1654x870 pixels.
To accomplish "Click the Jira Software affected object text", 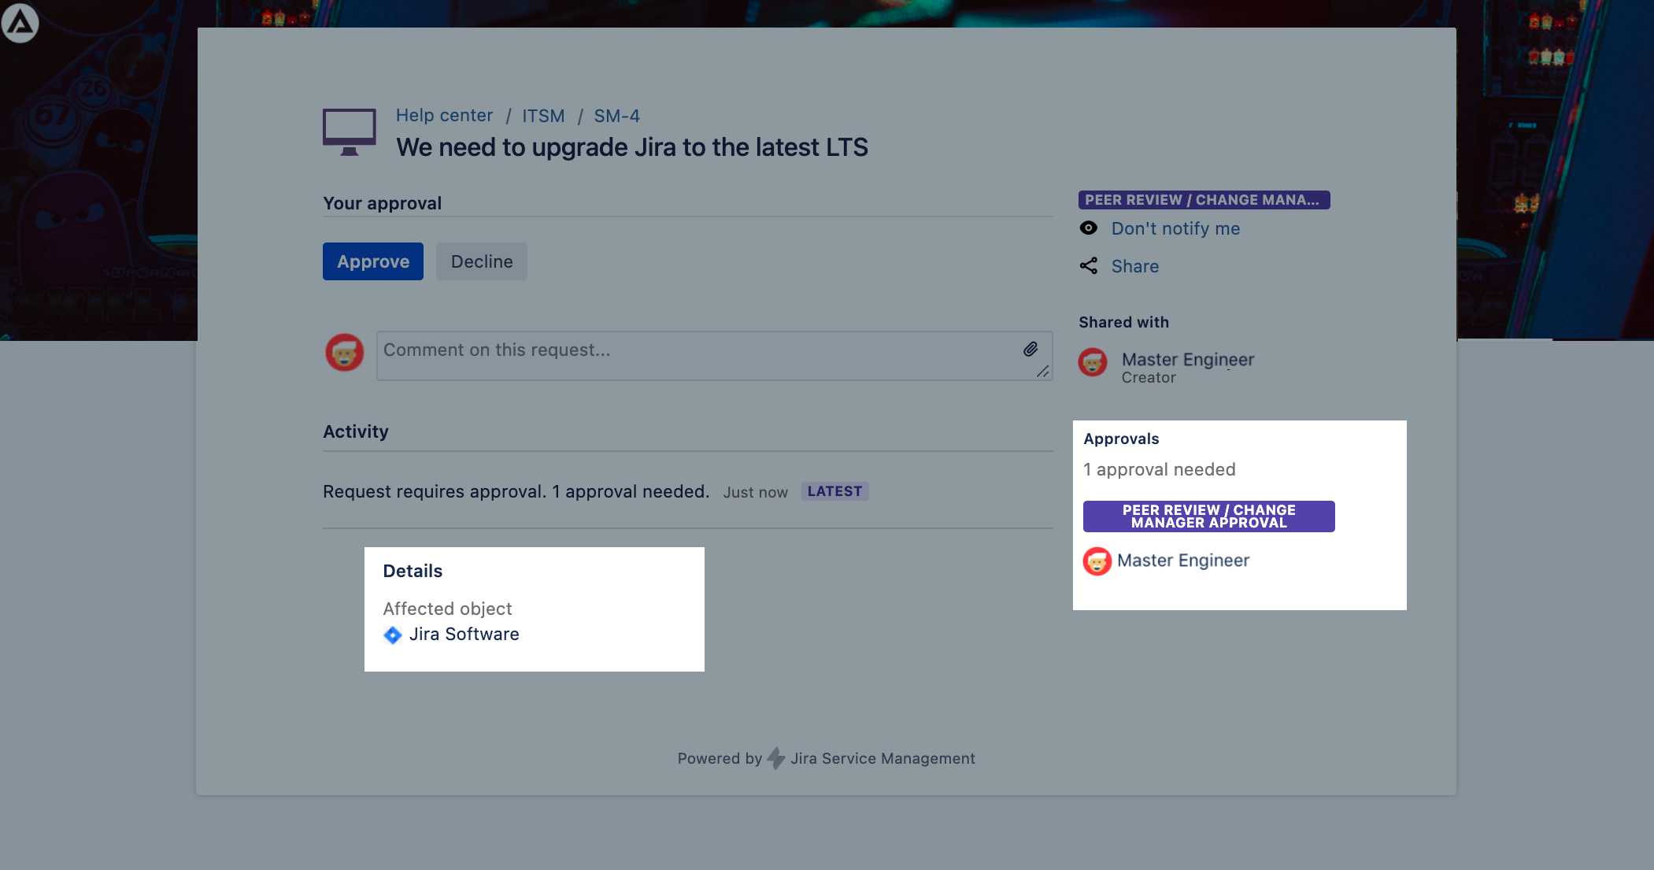I will coord(464,635).
